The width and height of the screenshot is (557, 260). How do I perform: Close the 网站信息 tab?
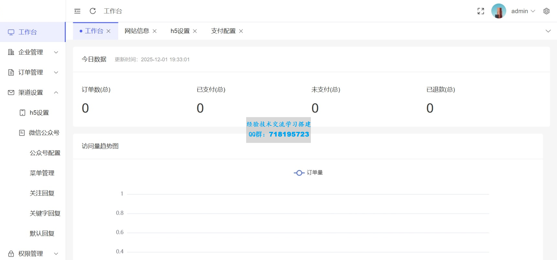pyautogui.click(x=155, y=31)
